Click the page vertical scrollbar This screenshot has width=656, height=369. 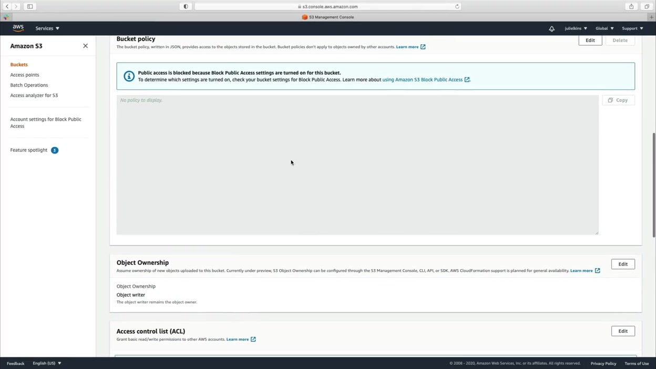[654, 184]
